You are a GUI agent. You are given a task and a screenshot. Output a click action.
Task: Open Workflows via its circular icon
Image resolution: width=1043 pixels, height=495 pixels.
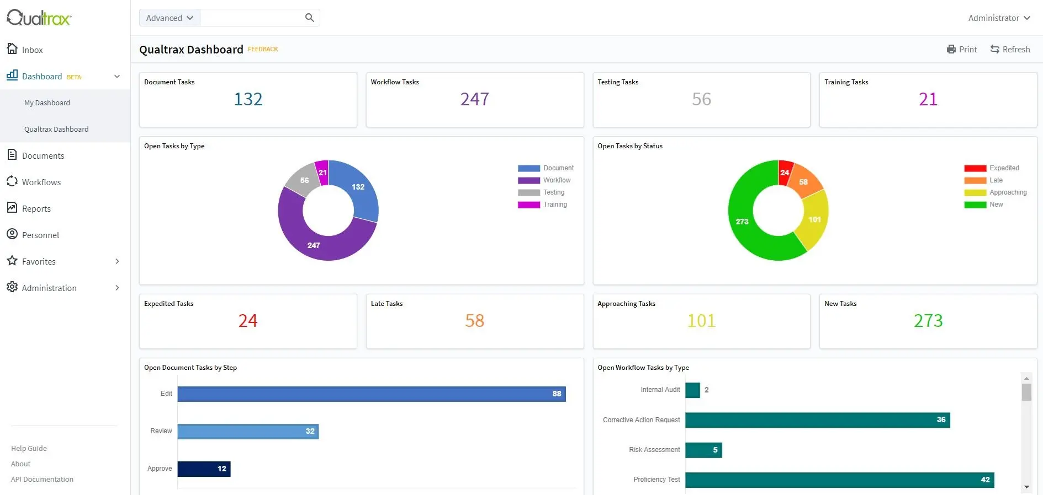[12, 181]
